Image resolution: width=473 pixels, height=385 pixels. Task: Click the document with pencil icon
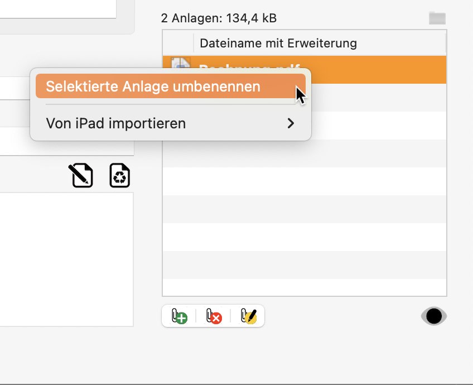(x=81, y=176)
